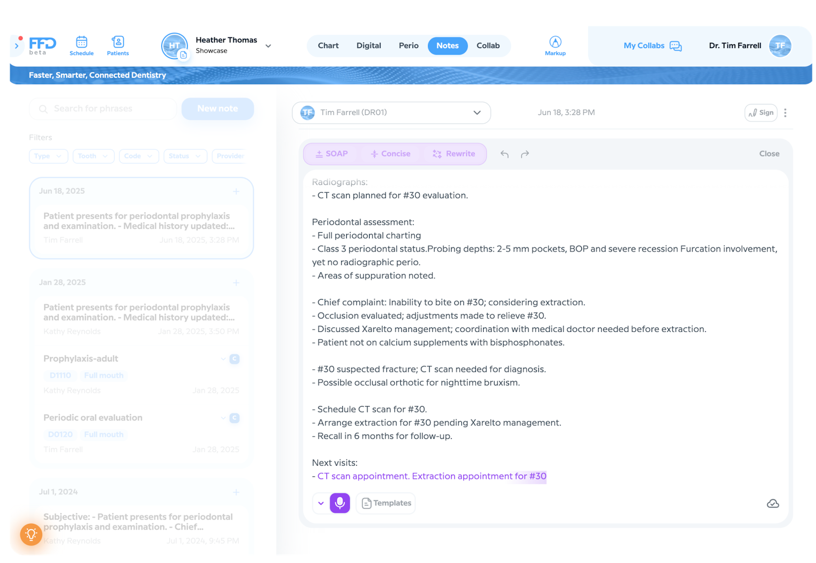Click the Jun 18, 3:28 PM timestamp
This screenshot has height=563, width=816.
[566, 113]
